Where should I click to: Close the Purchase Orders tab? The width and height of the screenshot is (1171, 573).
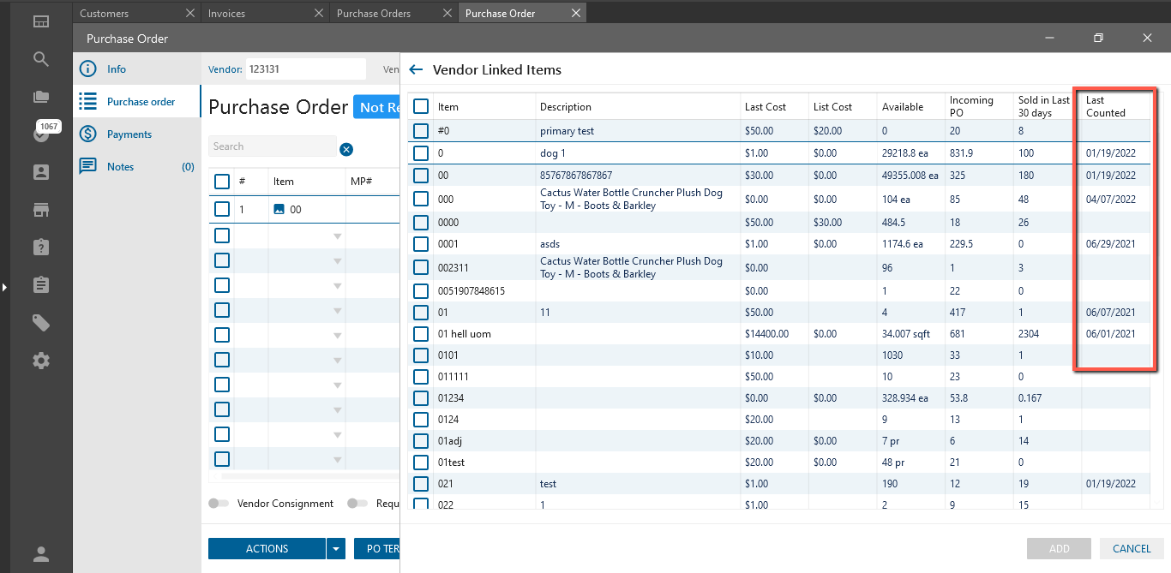(447, 13)
